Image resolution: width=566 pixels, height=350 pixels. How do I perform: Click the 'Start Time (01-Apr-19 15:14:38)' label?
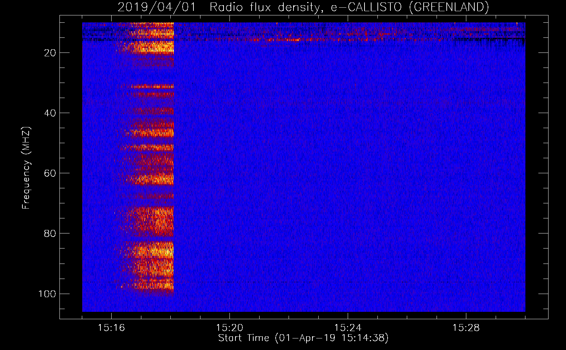(303, 338)
